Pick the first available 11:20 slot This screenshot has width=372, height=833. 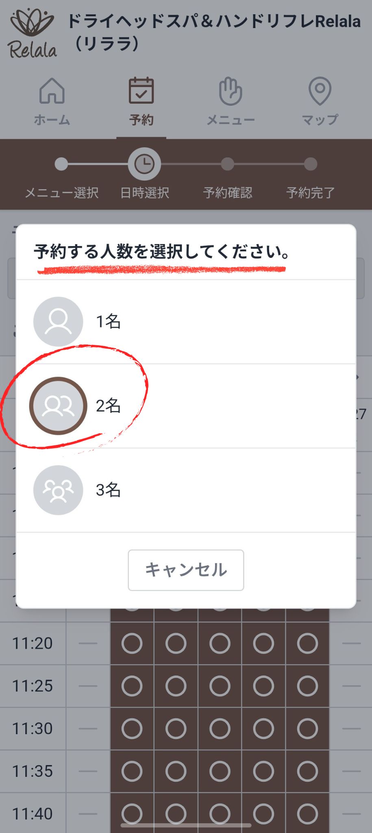click(132, 643)
